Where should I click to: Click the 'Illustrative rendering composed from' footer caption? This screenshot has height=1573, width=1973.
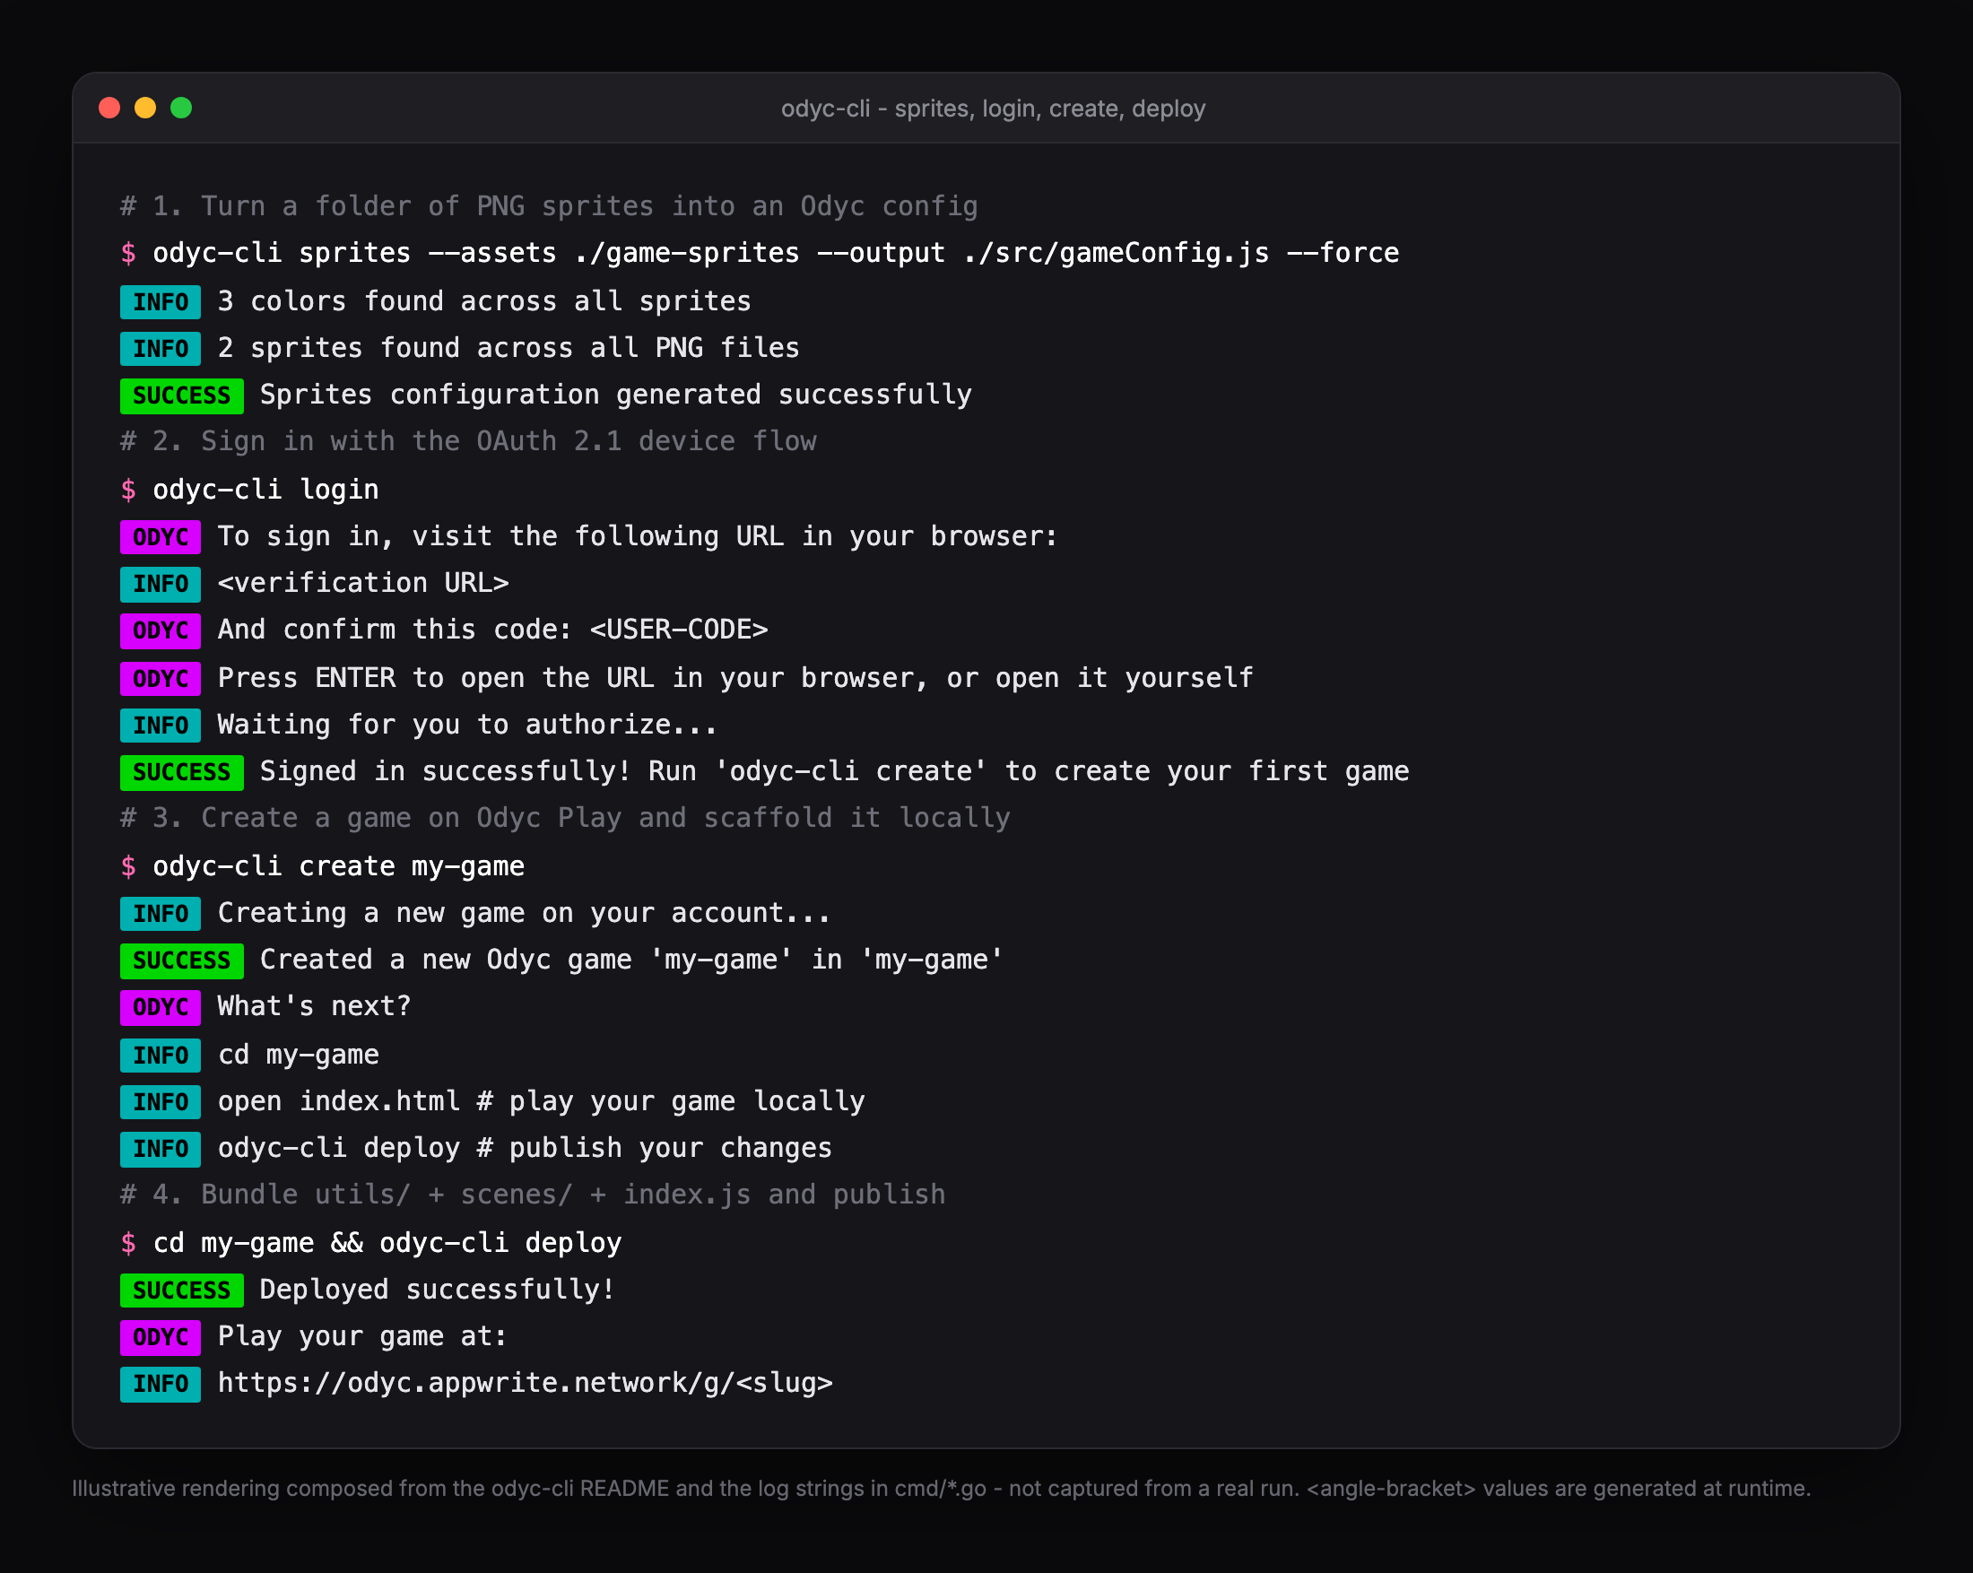click(x=941, y=1489)
